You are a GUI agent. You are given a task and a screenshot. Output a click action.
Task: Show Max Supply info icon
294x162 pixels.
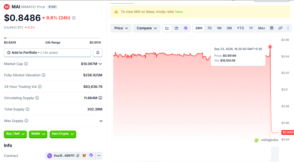pos(26,121)
